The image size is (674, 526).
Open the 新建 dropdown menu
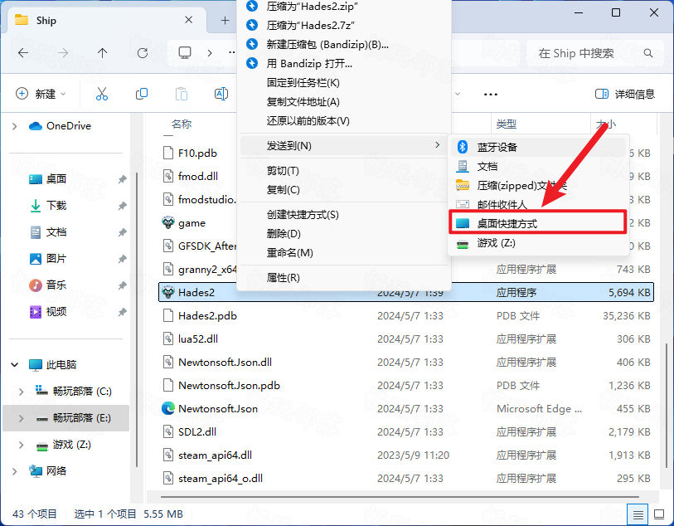point(41,94)
